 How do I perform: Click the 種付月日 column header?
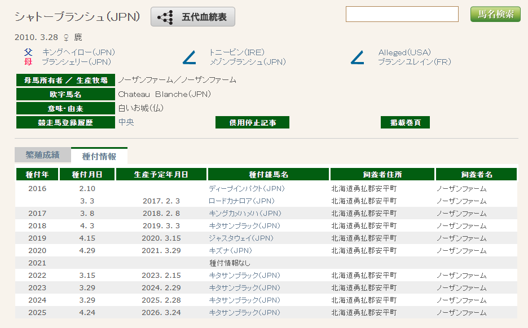click(x=87, y=174)
